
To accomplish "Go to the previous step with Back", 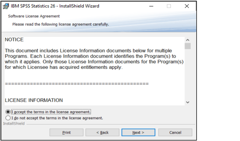I will coord(102,132).
